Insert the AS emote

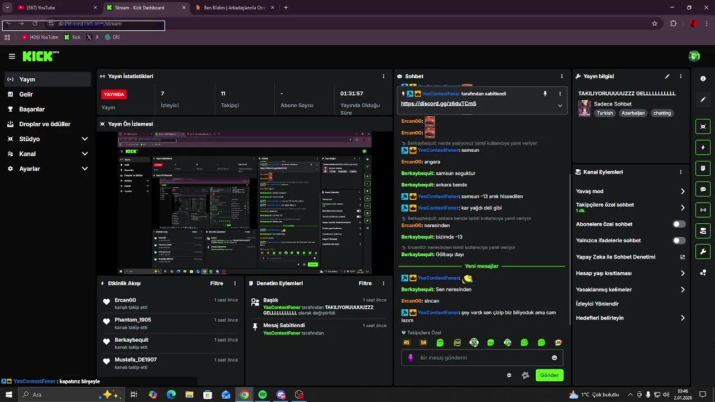pyautogui.click(x=407, y=342)
